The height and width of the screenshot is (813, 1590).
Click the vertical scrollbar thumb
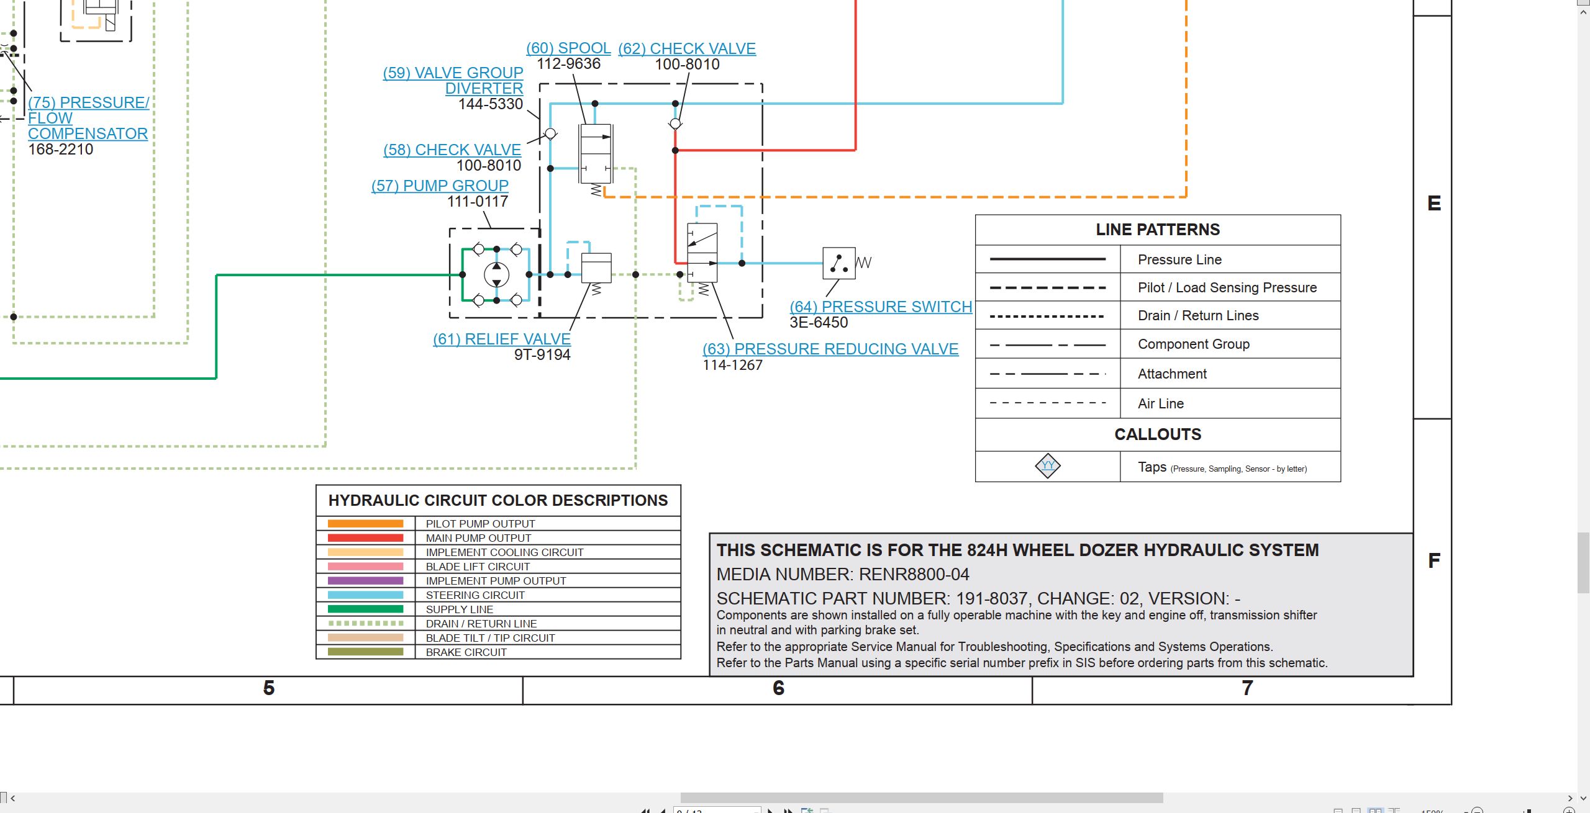pos(1584,563)
